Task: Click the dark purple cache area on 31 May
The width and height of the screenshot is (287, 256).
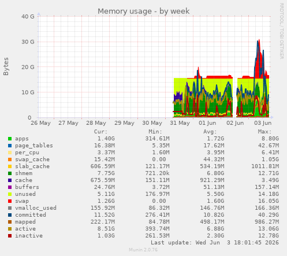Action: coord(178,96)
